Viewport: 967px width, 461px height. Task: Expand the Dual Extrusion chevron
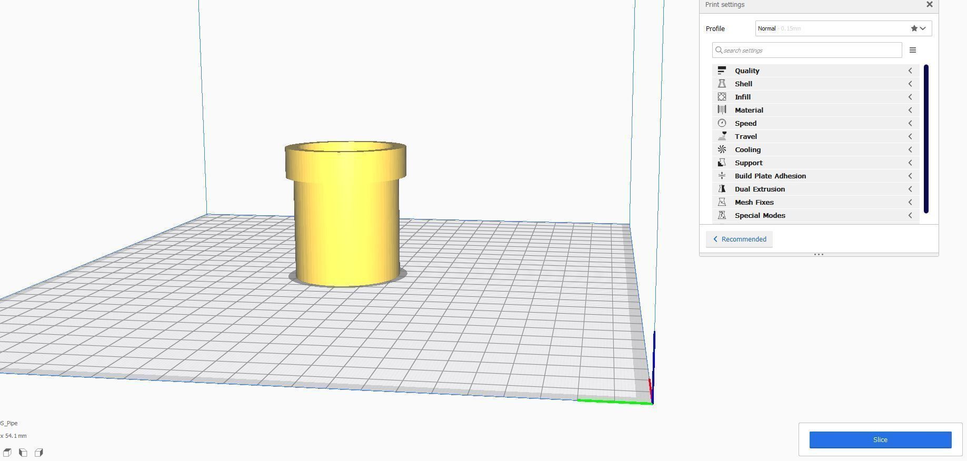(910, 189)
